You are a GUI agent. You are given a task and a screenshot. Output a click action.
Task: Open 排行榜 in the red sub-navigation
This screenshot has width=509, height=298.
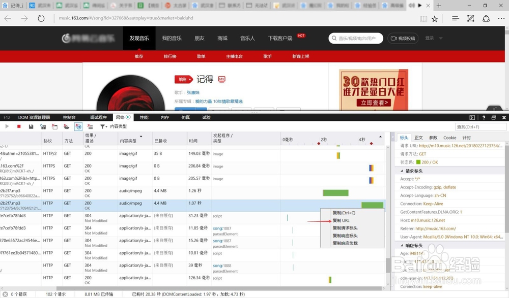point(170,56)
